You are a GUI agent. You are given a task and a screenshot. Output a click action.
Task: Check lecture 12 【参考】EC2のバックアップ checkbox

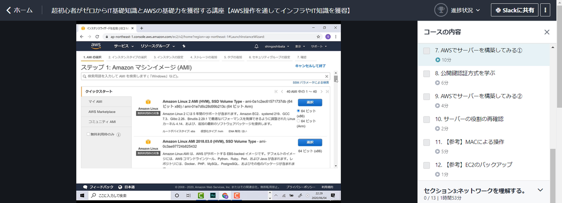coord(427,165)
